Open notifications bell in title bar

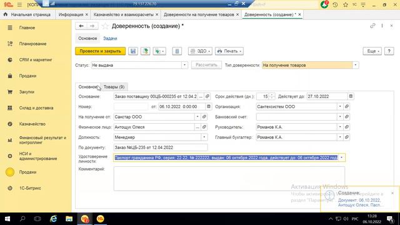coord(324,4)
